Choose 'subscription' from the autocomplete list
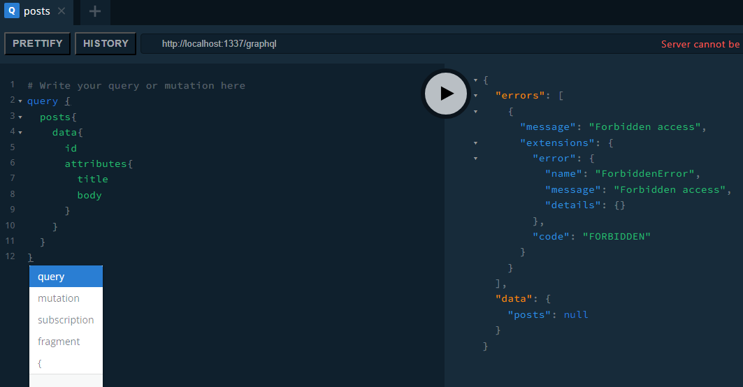 pos(66,320)
